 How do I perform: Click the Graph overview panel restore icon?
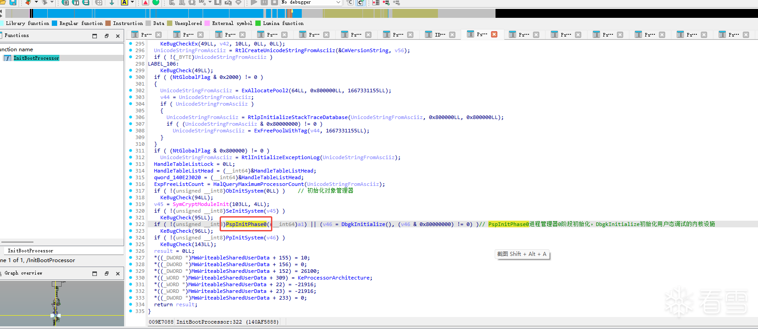(x=107, y=273)
